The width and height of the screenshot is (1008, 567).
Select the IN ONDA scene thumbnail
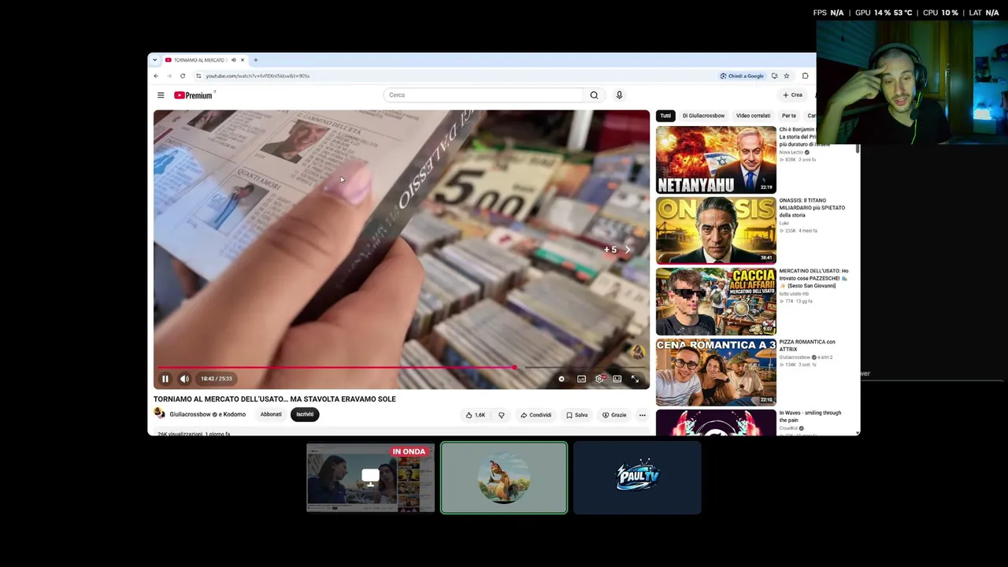pos(370,478)
